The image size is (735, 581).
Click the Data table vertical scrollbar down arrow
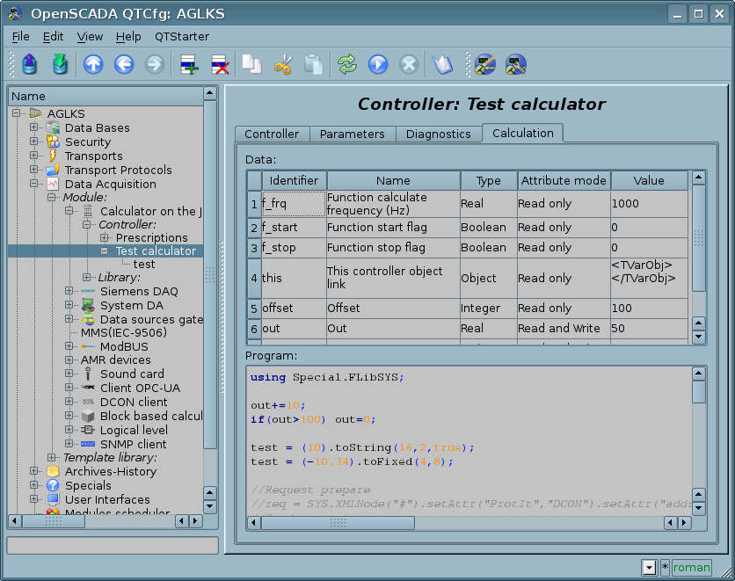[699, 337]
